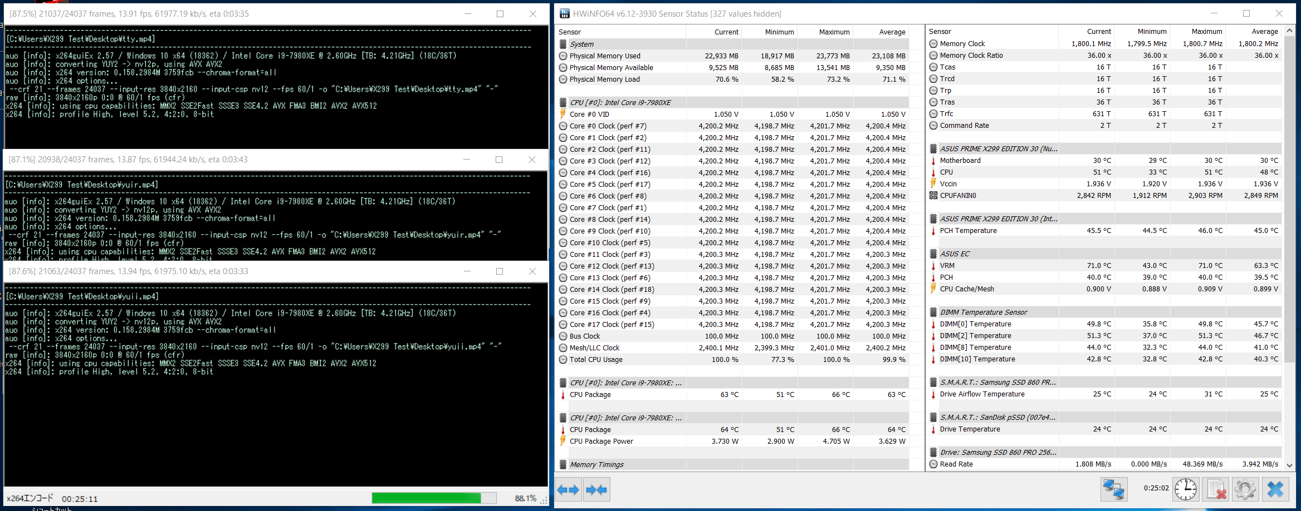The width and height of the screenshot is (1301, 511).
Task: Click the thermometer icon beside PCH Temperature
Action: point(933,230)
